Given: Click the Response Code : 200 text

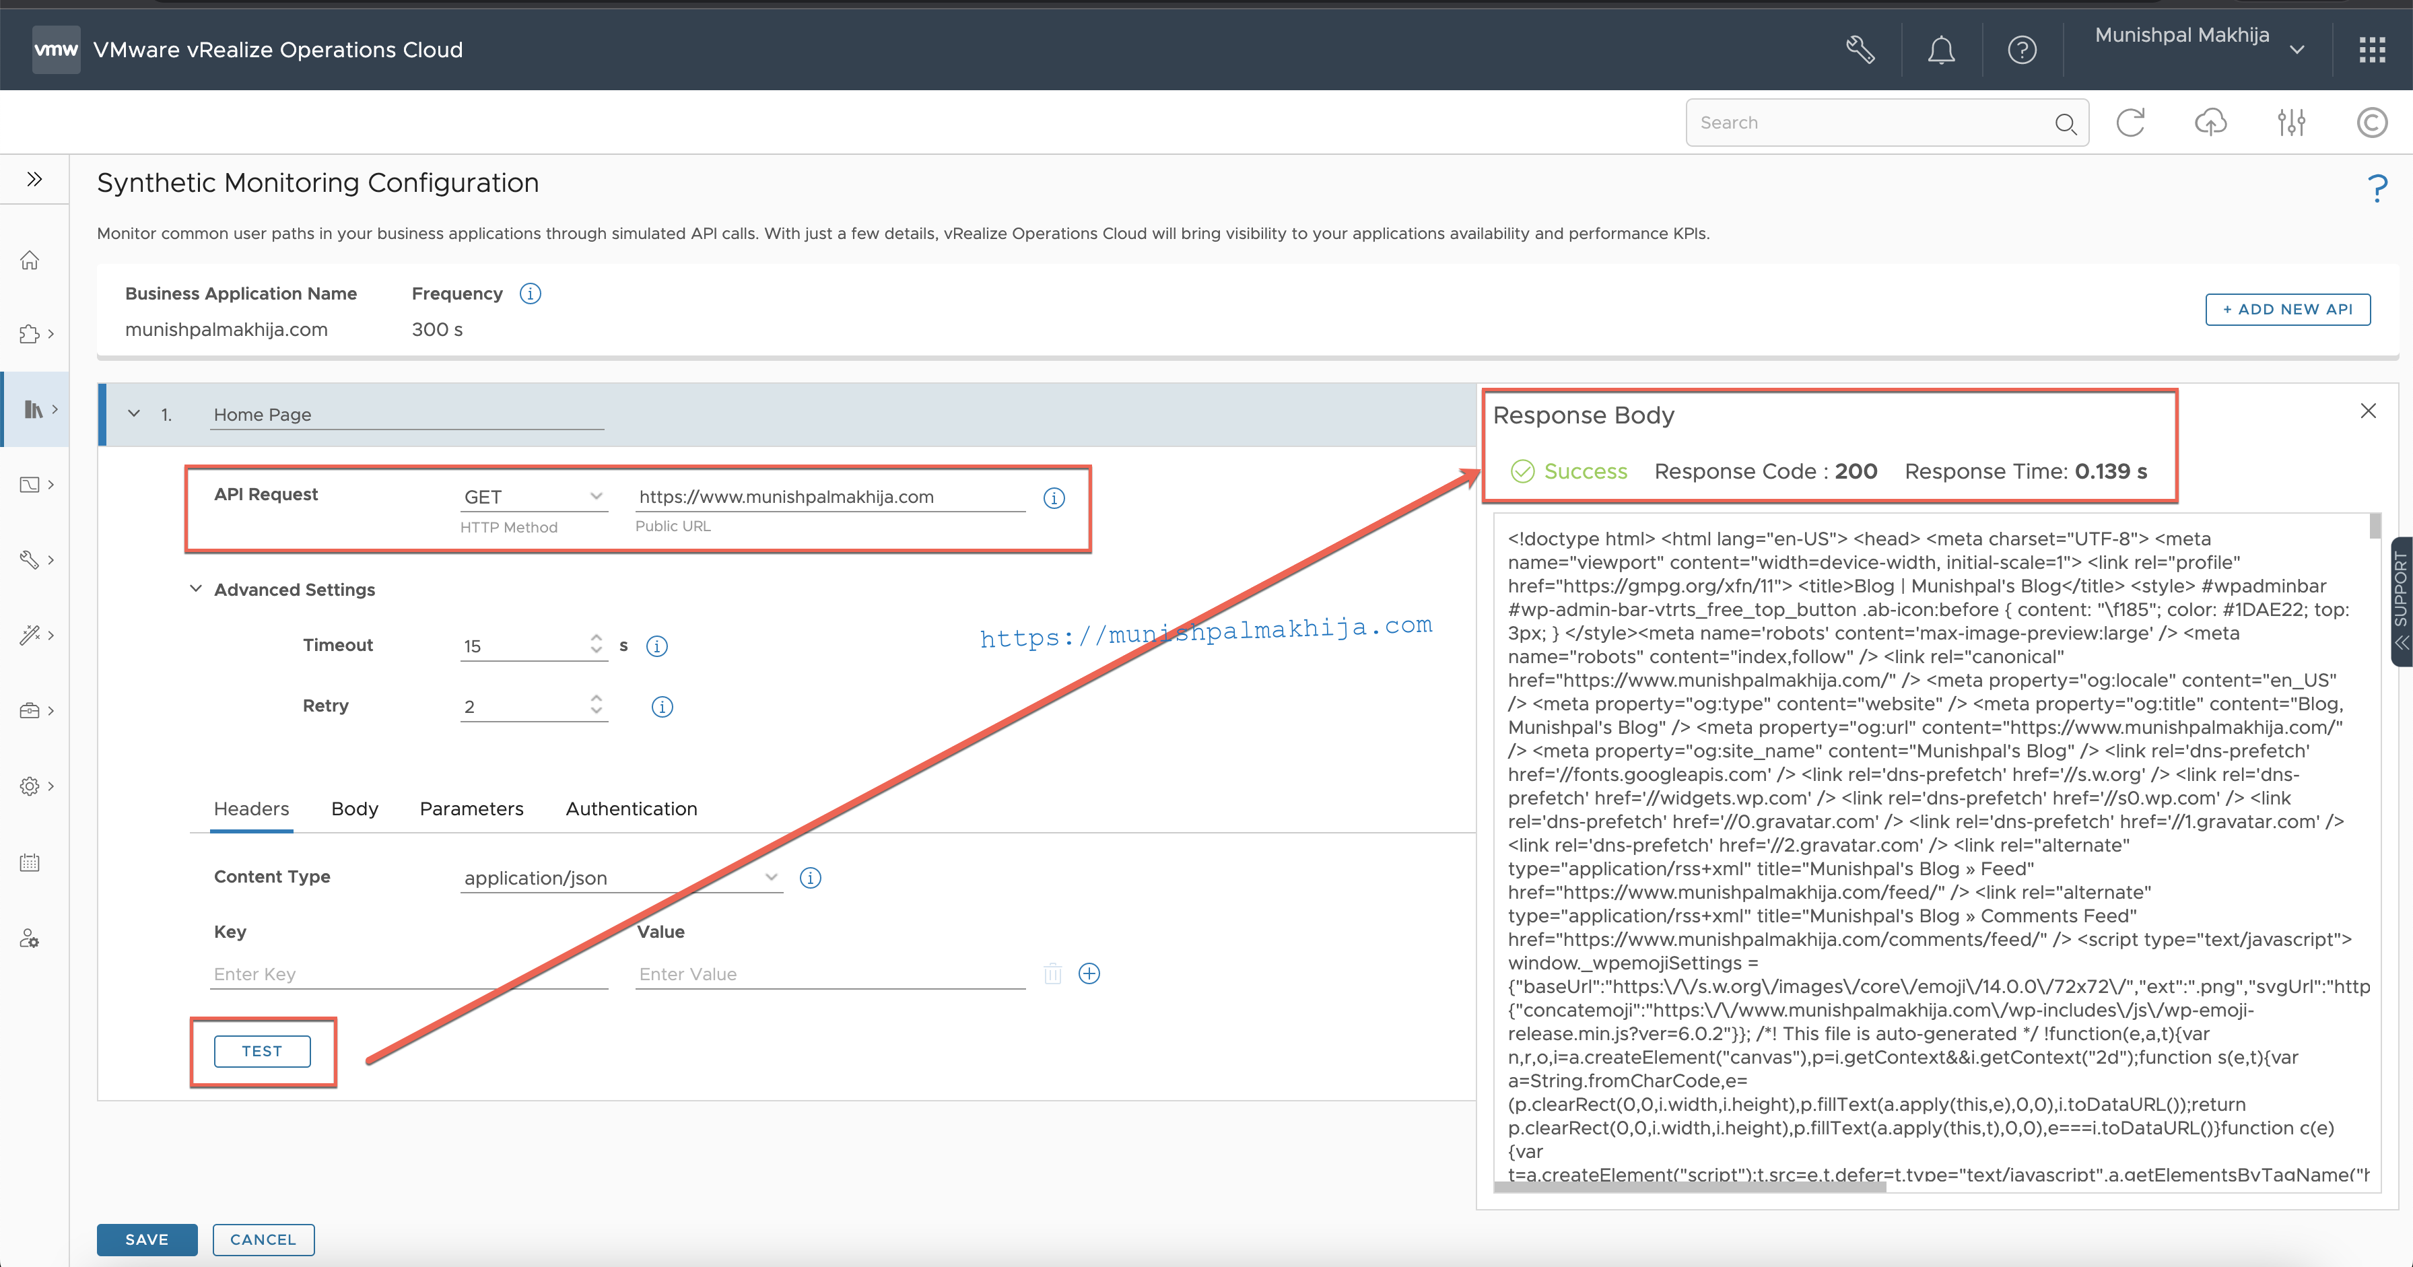Looking at the screenshot, I should pyautogui.click(x=1765, y=472).
